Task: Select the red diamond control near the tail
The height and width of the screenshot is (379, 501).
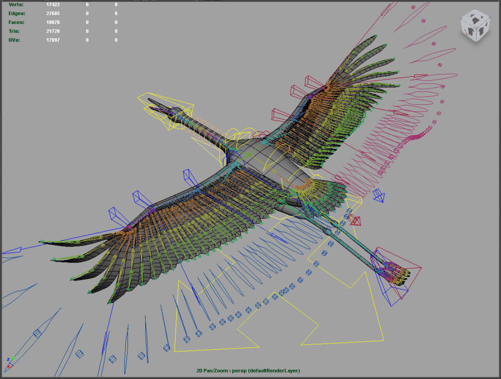Action: [x=356, y=221]
